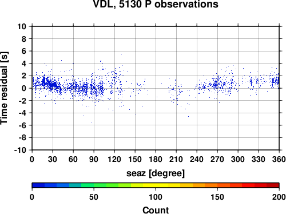Click the 'seaz [degree]' x-axis label

point(156,173)
